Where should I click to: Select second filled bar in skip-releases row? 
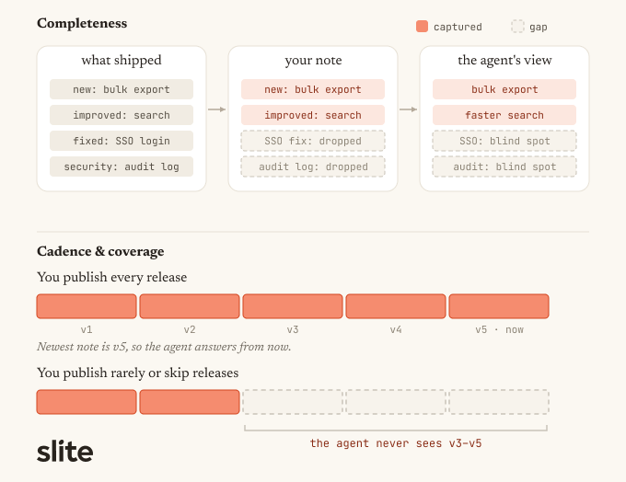pyautogui.click(x=190, y=402)
